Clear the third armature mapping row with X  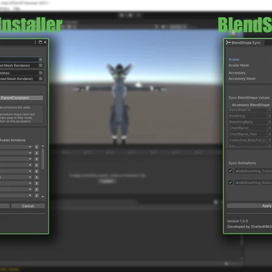coord(36,159)
